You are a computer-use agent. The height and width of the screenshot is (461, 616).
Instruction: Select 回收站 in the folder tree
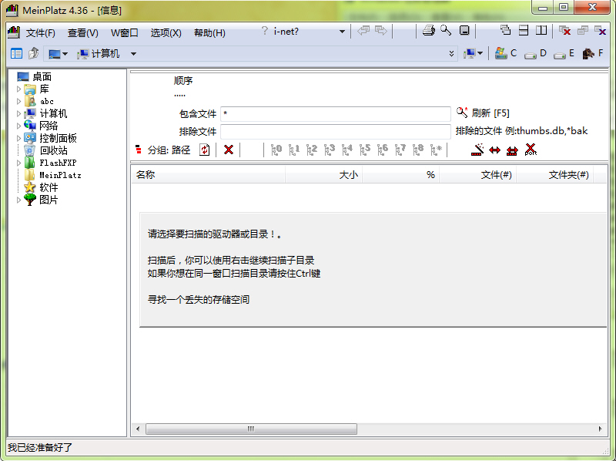click(45, 150)
